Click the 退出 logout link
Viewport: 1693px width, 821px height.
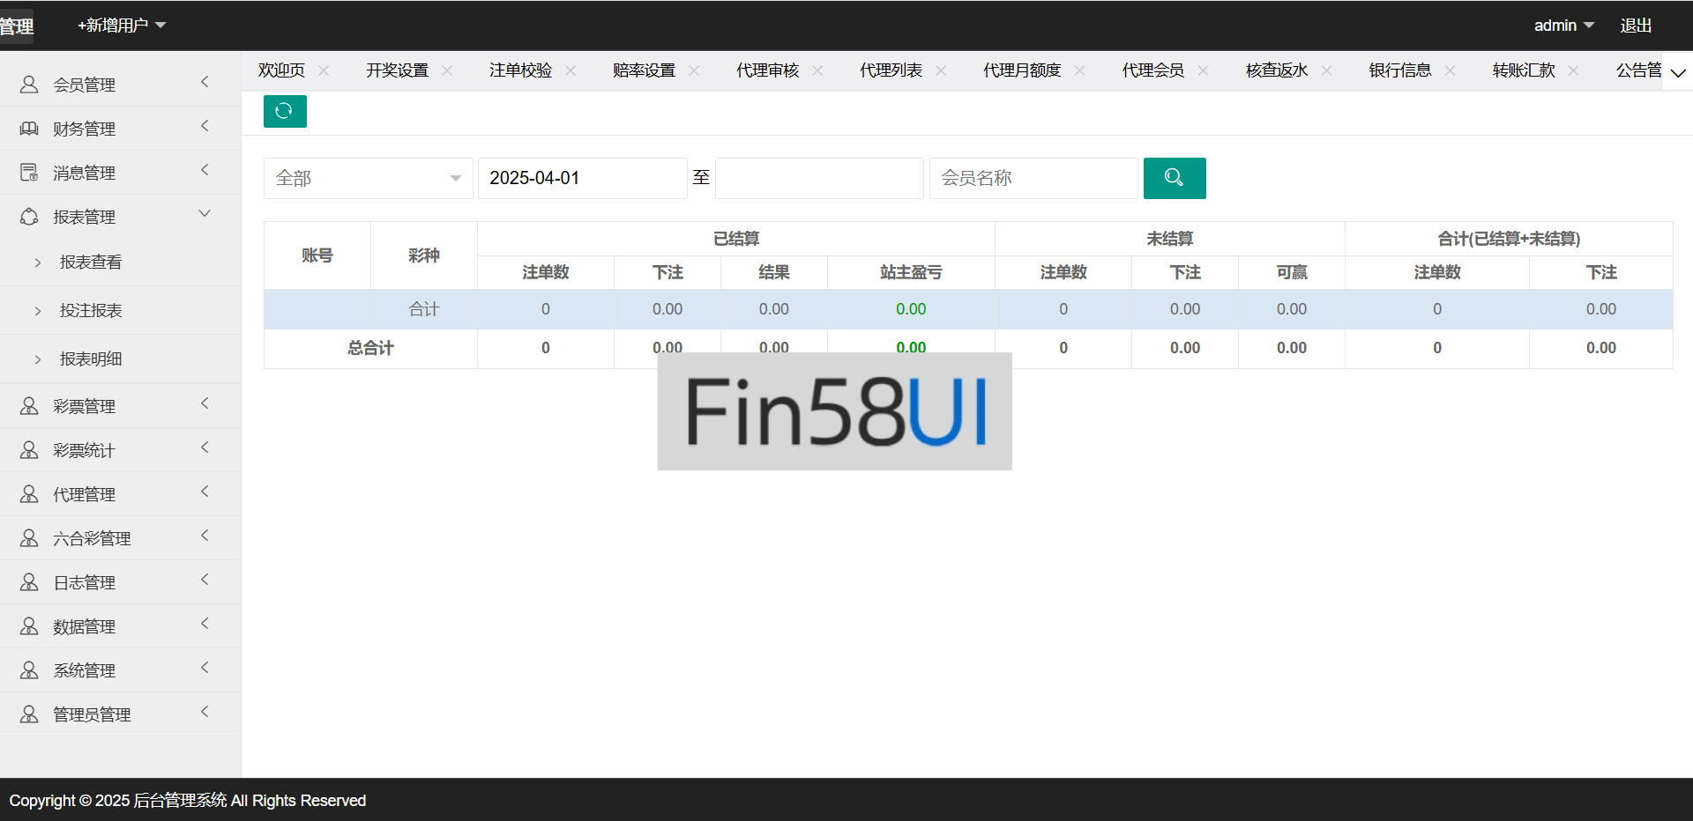(1636, 26)
